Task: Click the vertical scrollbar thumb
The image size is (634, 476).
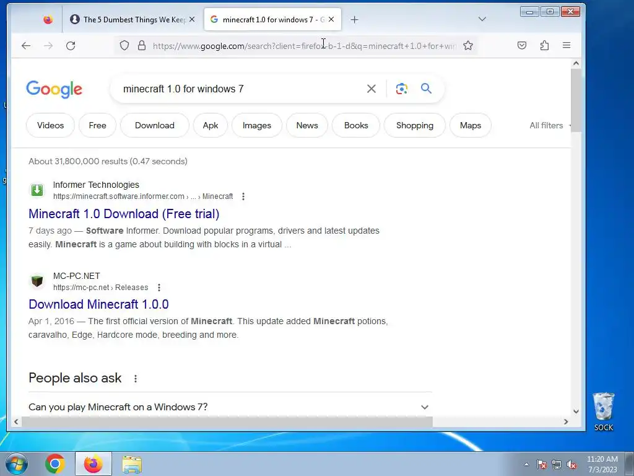Action: 576,100
